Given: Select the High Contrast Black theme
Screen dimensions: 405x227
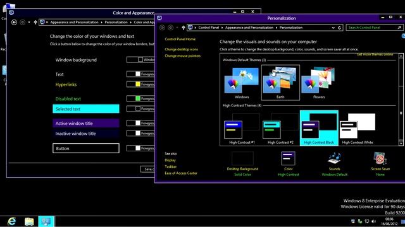Looking at the screenshot, I should click(319, 128).
